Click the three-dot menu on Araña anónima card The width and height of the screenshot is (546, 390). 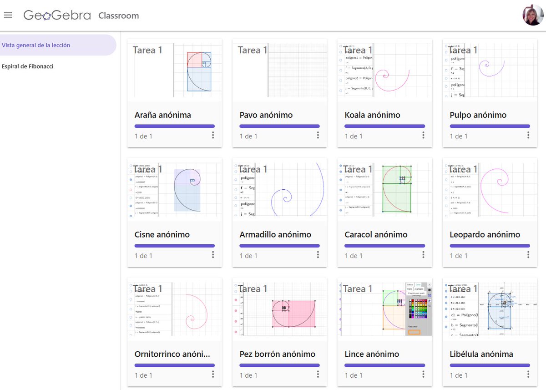pos(212,135)
